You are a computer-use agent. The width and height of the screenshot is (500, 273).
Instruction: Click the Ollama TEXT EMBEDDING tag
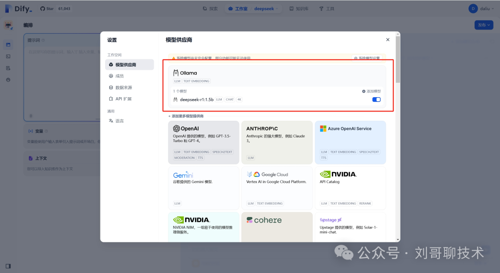(x=196, y=81)
